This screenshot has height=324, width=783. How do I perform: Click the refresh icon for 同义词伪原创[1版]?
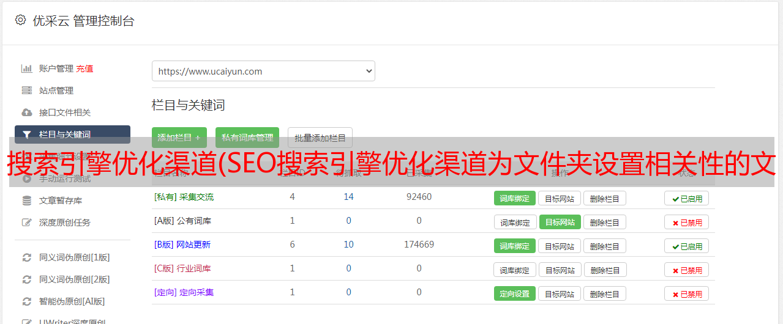coord(27,257)
